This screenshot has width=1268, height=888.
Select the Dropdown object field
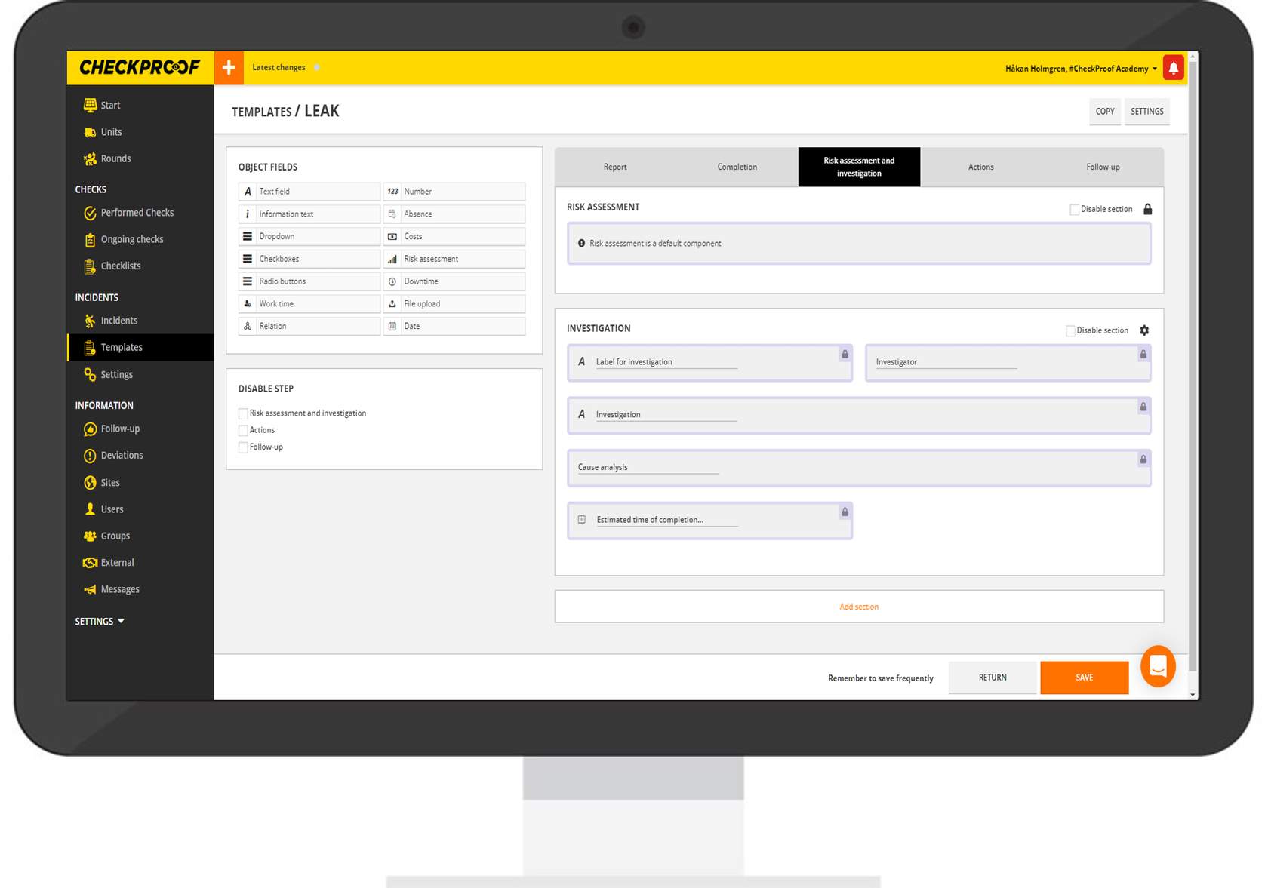tap(309, 236)
